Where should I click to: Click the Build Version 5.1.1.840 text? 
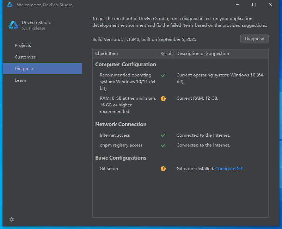coord(144,39)
